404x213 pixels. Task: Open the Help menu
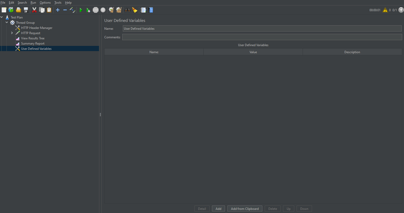coord(68,3)
